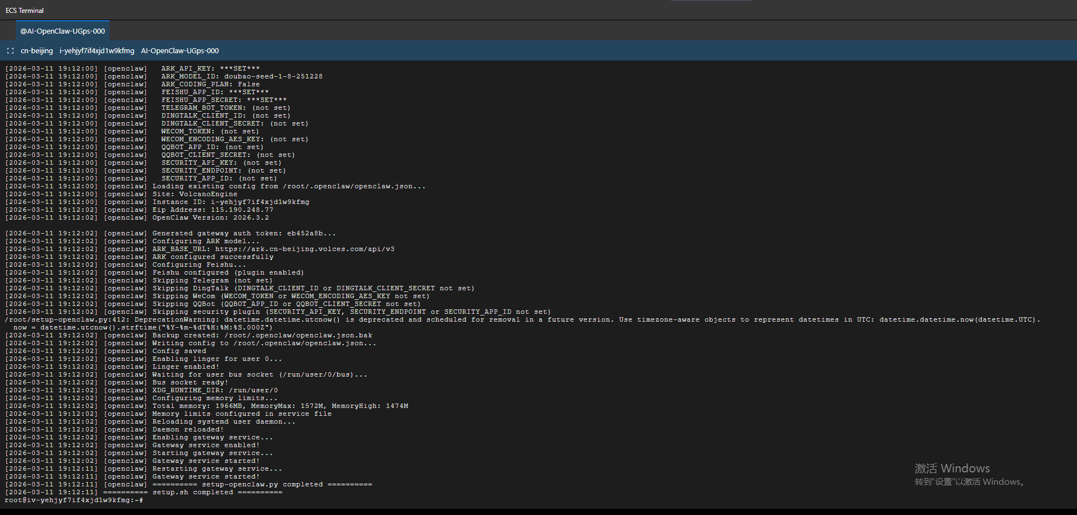Click the ARK_CODING_PLAN: False line
Screen dimensions: 1077x515
tap(132, 85)
